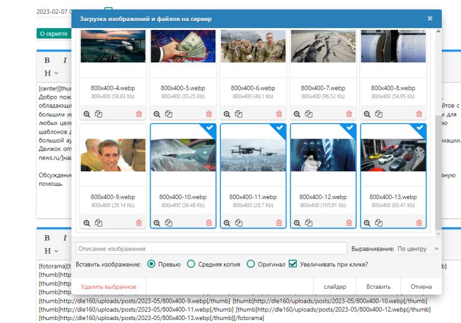Click Удалить выбранное link

[109, 286]
